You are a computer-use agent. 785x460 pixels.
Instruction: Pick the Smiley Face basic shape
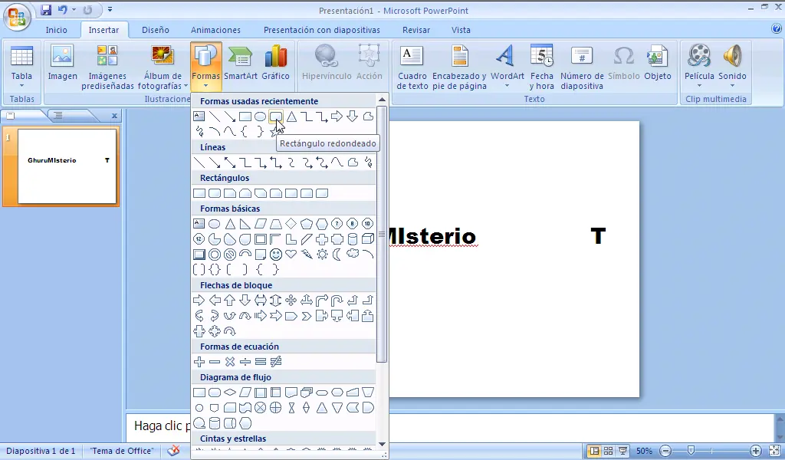tap(276, 255)
